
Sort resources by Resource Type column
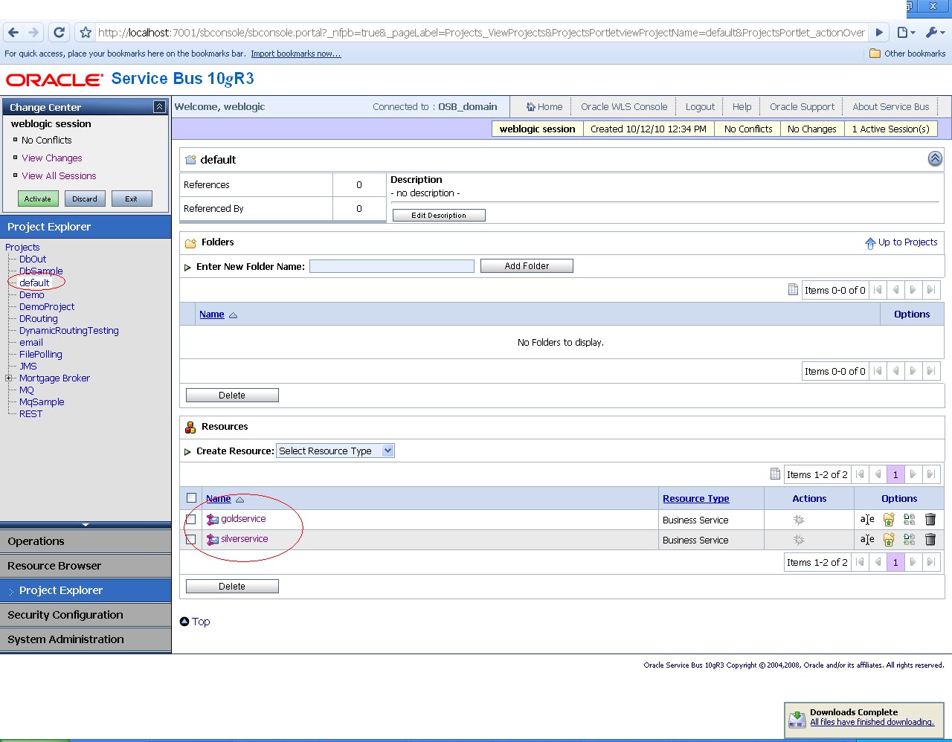click(696, 499)
